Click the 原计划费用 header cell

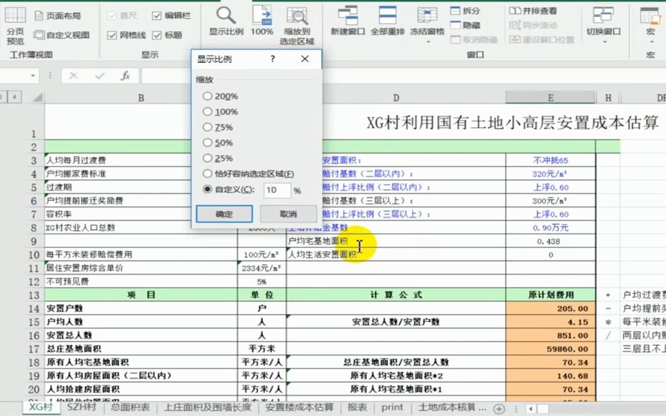(550, 295)
